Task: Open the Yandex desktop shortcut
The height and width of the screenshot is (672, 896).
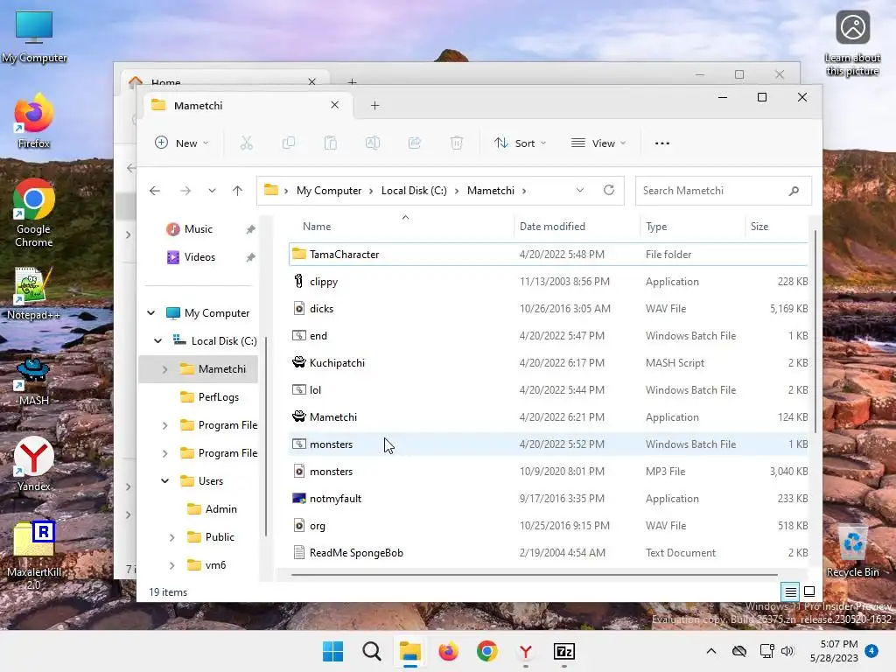Action: click(x=34, y=464)
